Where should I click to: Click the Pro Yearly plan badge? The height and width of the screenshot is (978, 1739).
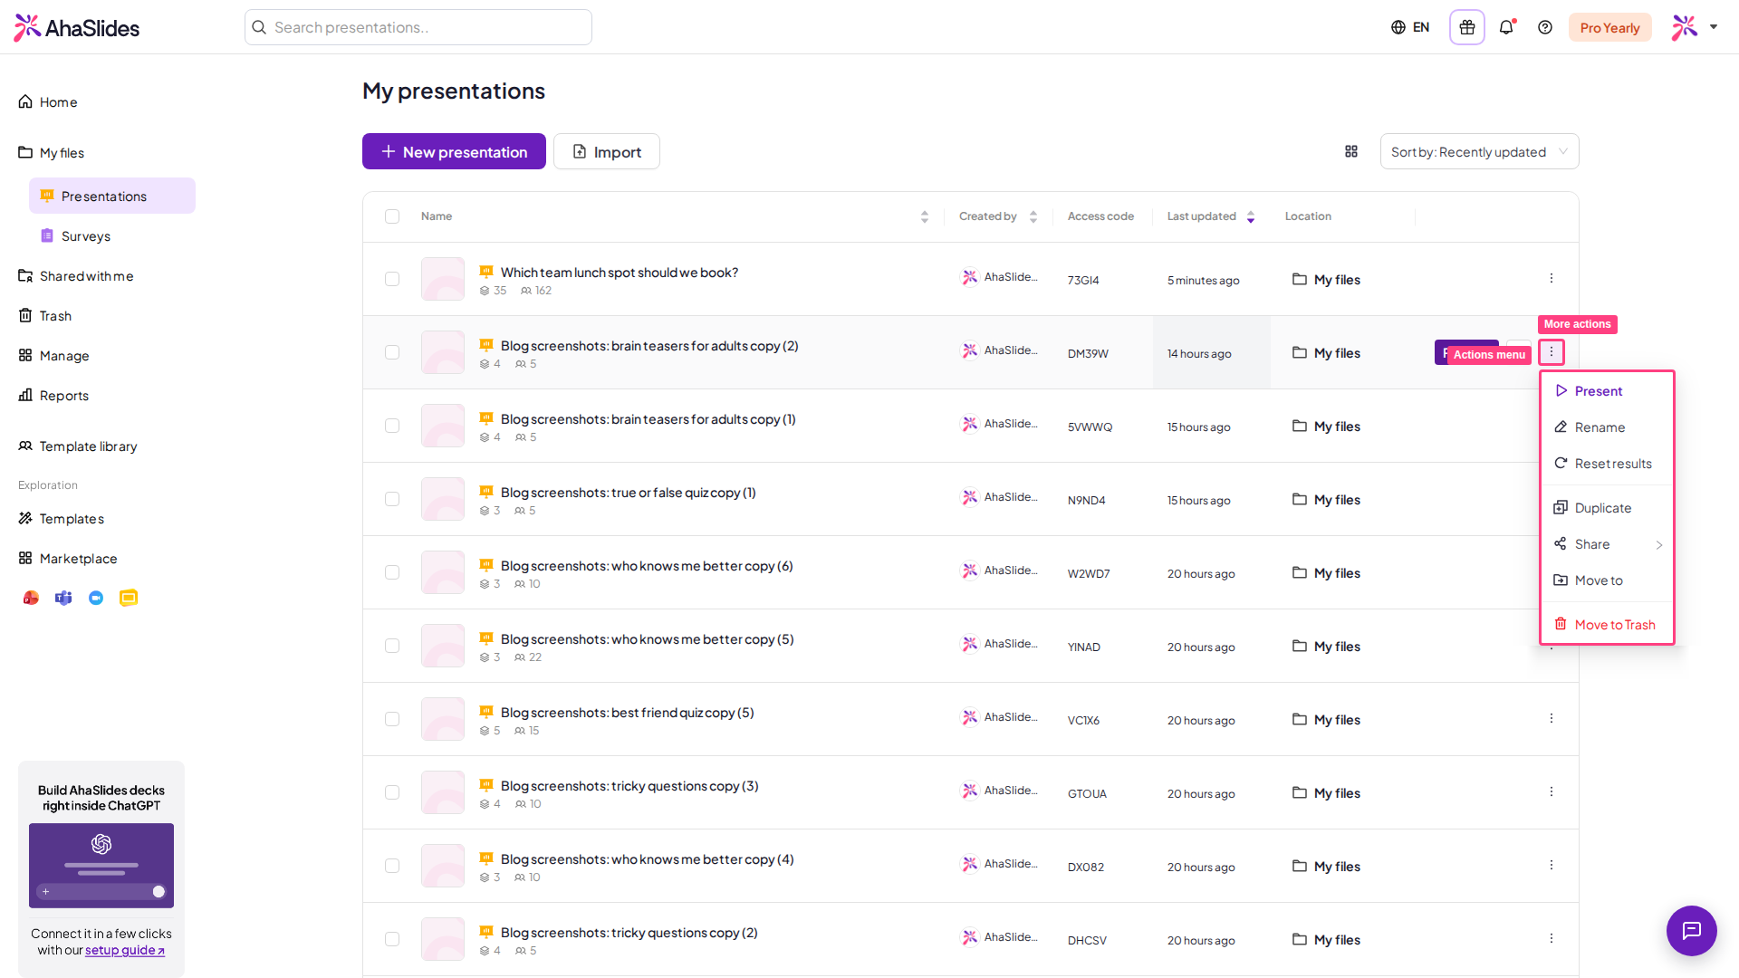(x=1609, y=27)
